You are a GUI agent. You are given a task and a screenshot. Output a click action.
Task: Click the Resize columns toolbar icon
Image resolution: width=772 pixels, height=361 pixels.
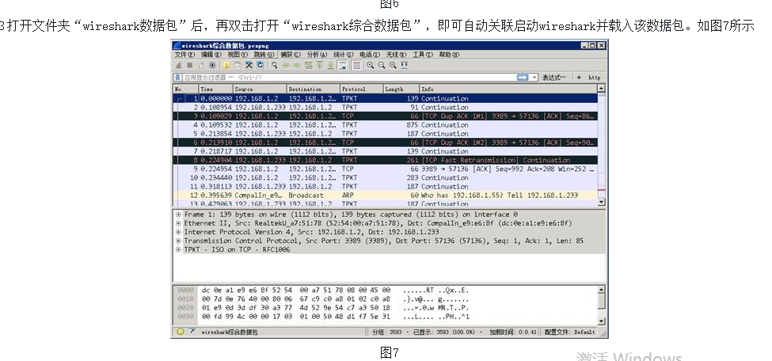click(405, 65)
